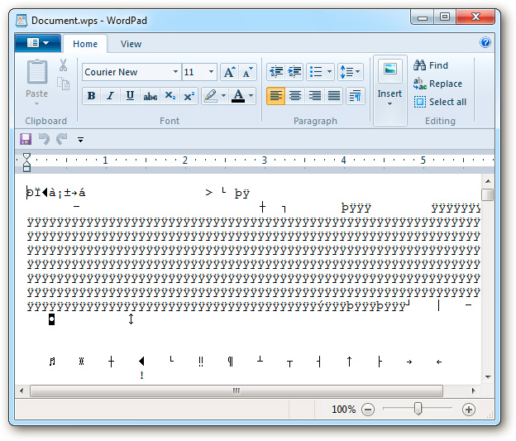The image size is (516, 441).
Task: Switch to the Home tab
Action: 85,44
